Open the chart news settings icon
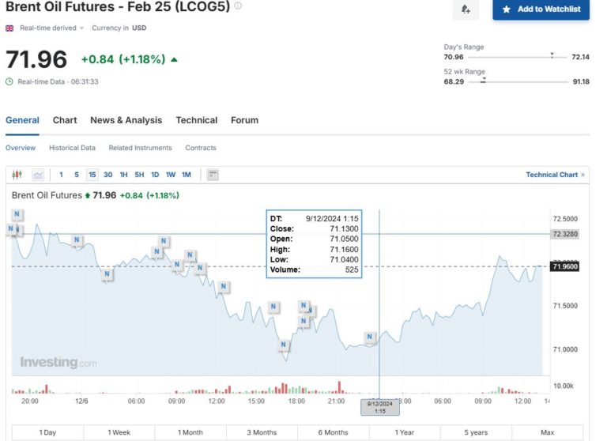The image size is (607, 441). (x=213, y=175)
